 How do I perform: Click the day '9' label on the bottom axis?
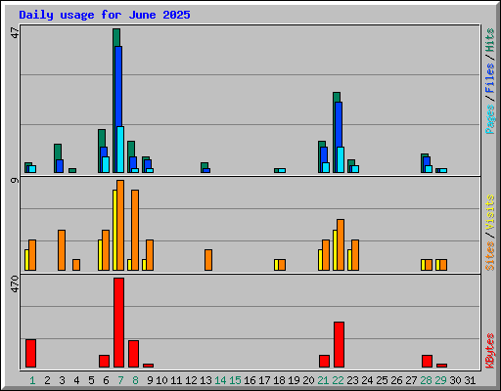[x=150, y=380]
